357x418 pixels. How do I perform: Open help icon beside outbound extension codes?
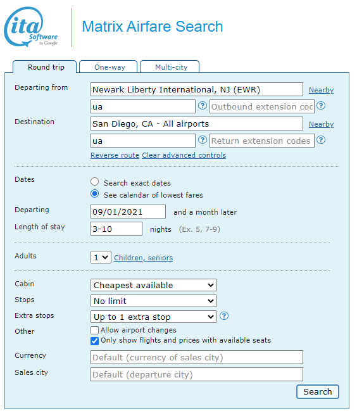pos(321,106)
